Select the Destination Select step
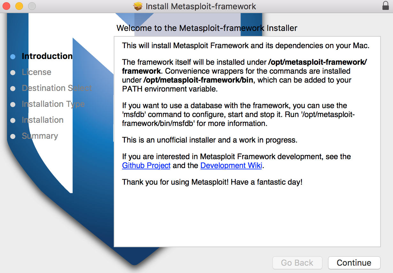Viewport: 393px width, 273px height. point(57,88)
